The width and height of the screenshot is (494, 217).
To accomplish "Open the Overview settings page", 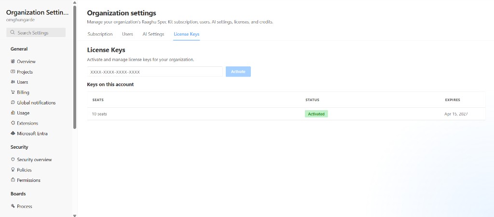I will pyautogui.click(x=26, y=62).
